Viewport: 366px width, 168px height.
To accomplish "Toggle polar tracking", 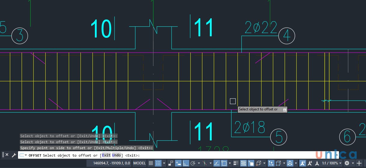I will 193,163.
